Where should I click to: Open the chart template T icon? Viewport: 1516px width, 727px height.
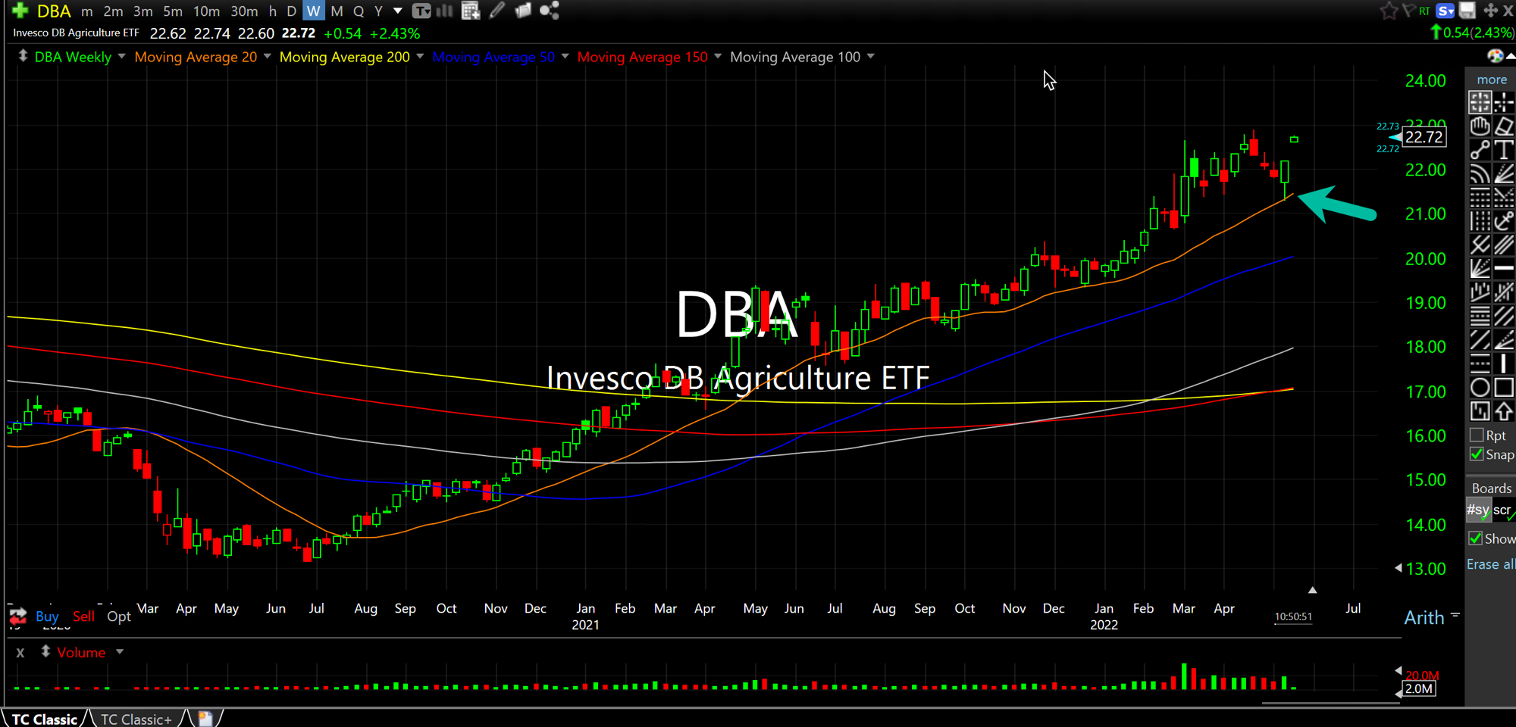(x=421, y=11)
